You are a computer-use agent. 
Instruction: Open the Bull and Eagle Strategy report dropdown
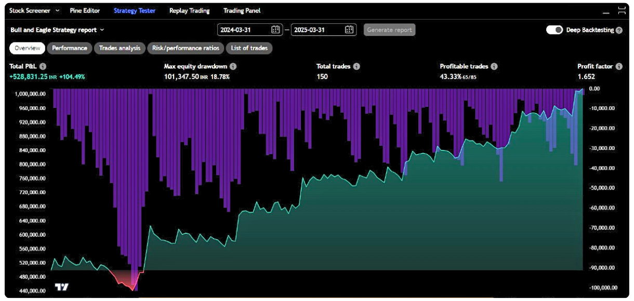click(57, 30)
